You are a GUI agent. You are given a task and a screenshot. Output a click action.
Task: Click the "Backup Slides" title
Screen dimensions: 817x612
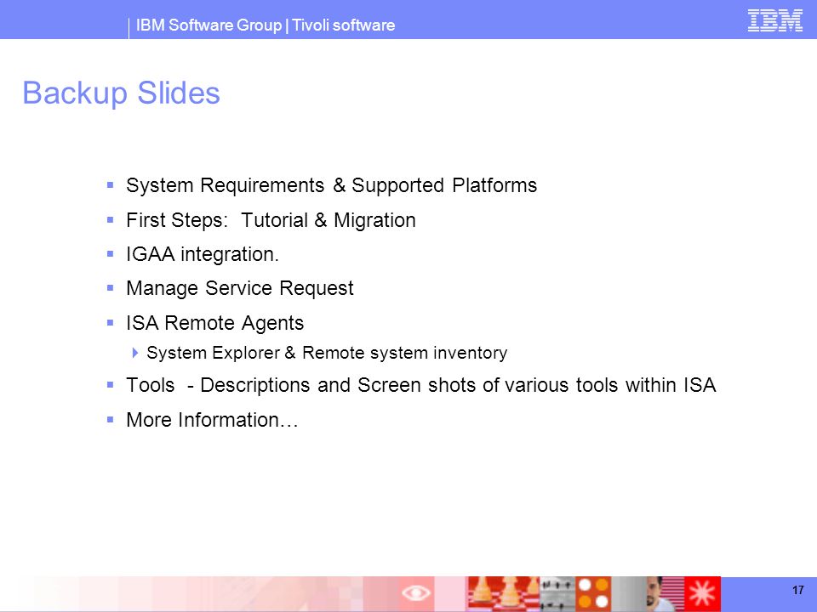pyautogui.click(x=122, y=93)
